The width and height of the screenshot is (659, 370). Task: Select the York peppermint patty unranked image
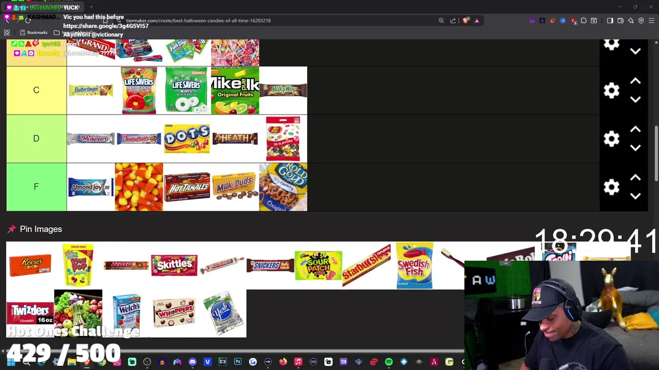coord(222,313)
